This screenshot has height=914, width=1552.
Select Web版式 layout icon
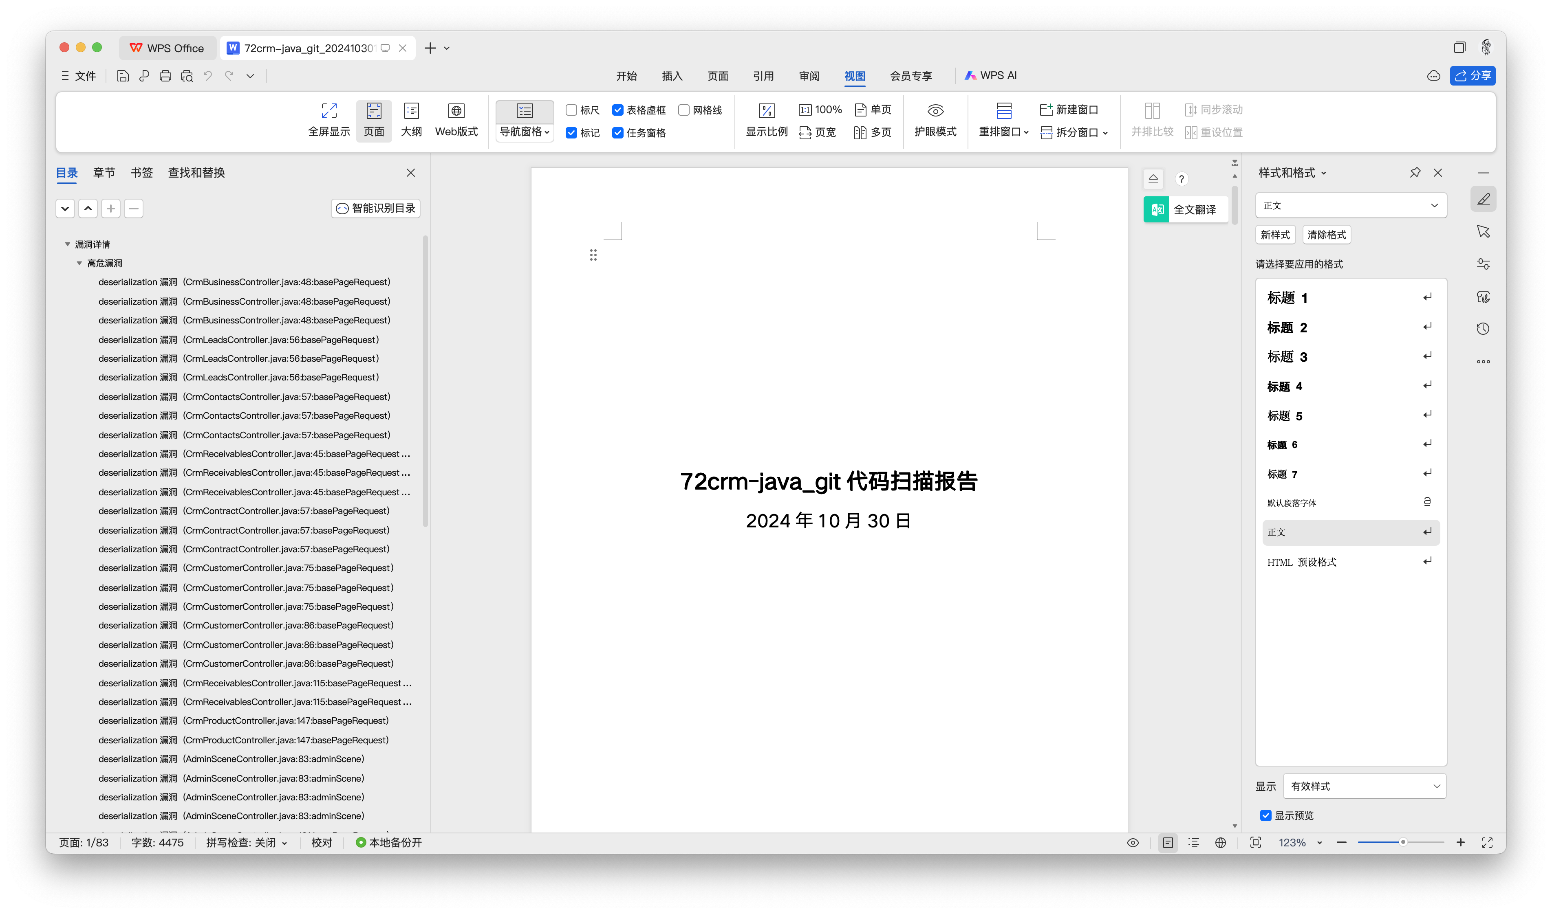click(x=456, y=112)
